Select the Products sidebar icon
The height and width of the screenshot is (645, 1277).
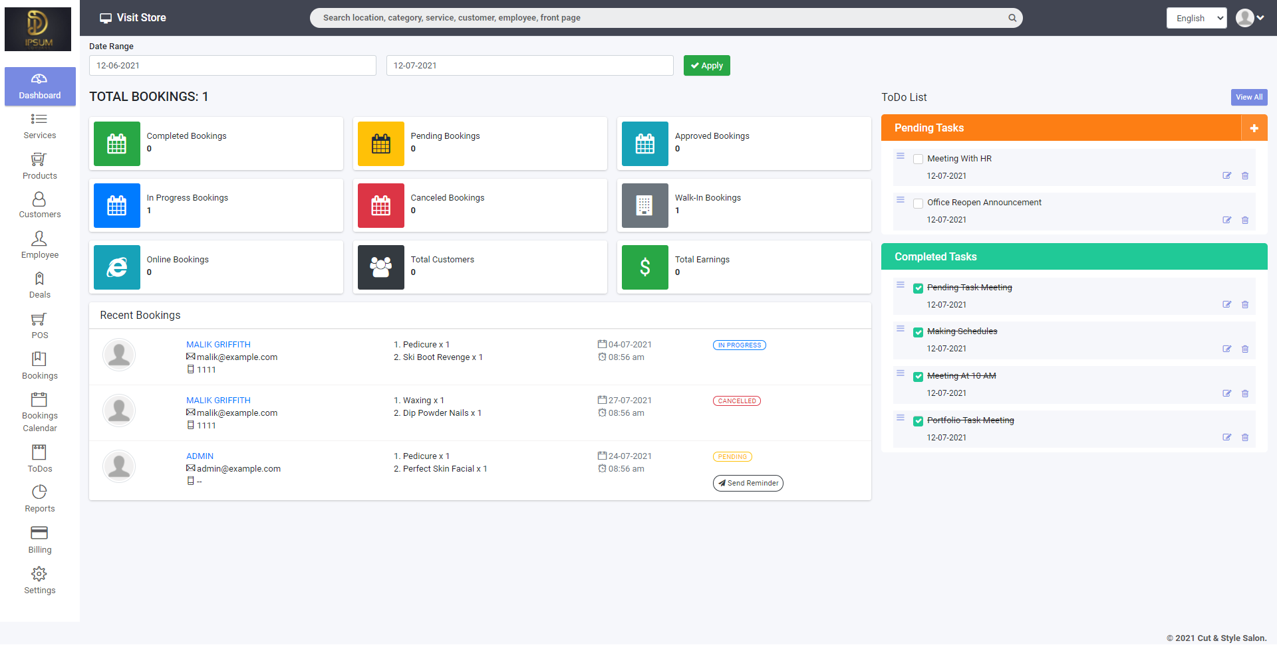[39, 166]
